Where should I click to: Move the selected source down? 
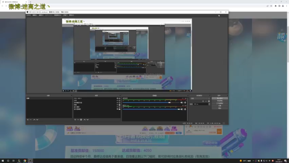(88, 120)
